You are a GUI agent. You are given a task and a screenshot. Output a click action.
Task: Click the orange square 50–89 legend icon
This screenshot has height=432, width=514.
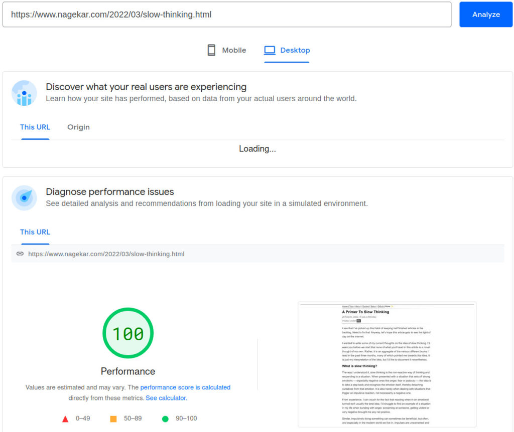[113, 419]
